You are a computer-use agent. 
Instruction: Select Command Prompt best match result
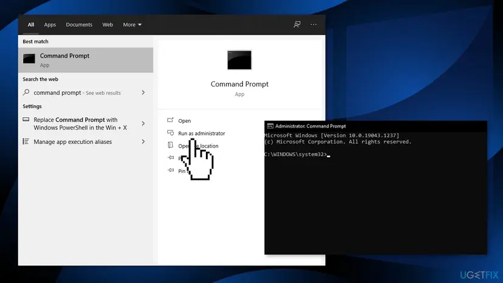pyautogui.click(x=86, y=60)
